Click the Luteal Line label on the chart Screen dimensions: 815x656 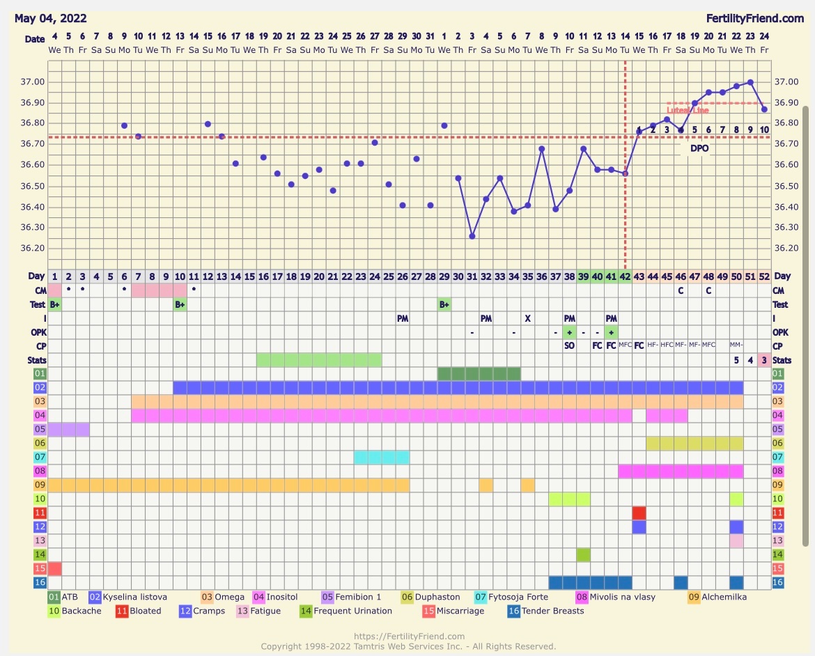tap(688, 111)
